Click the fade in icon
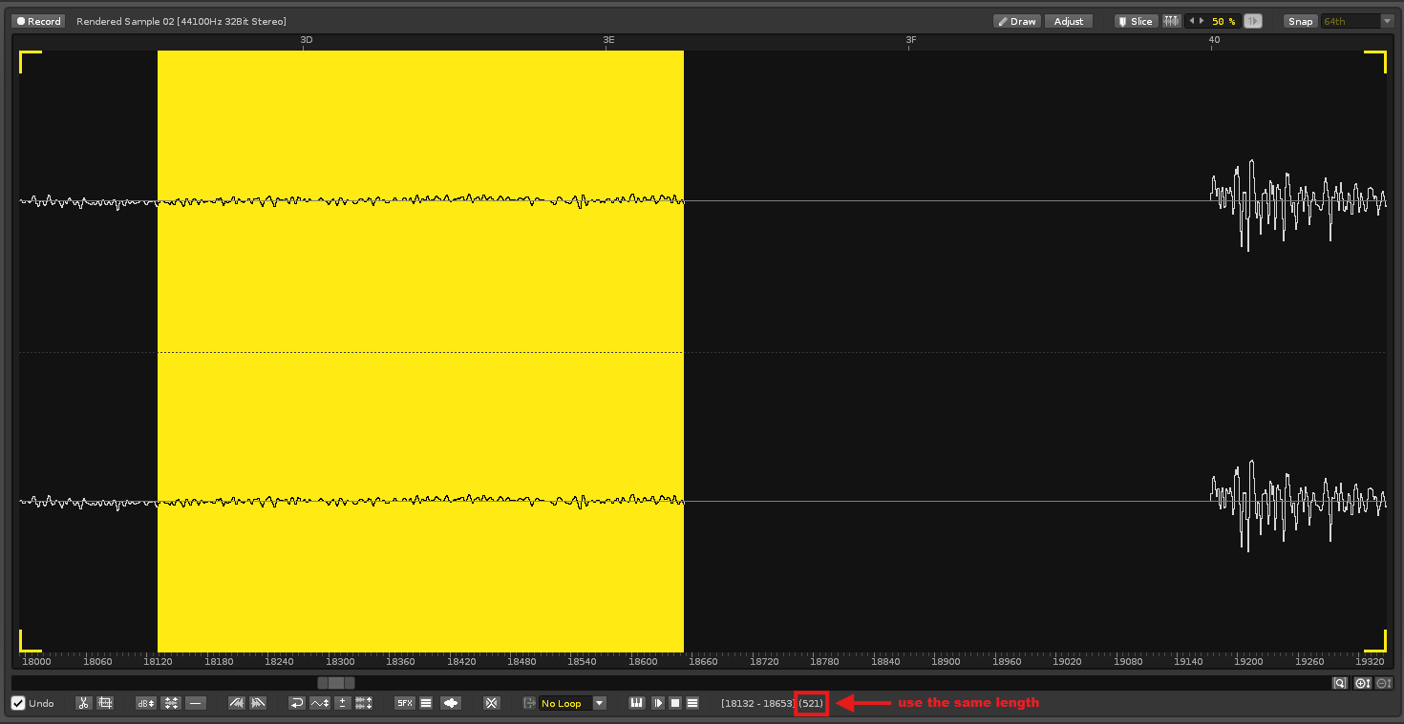1404x724 pixels. point(237,703)
